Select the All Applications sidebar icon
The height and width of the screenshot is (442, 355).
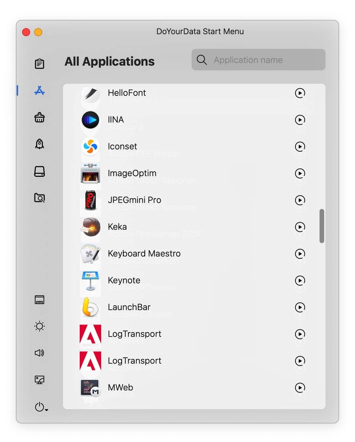point(40,90)
